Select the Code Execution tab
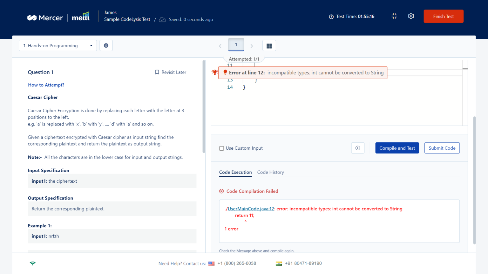 click(x=235, y=172)
